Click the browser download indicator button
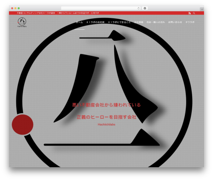213x180 pixels. coord(145,8)
